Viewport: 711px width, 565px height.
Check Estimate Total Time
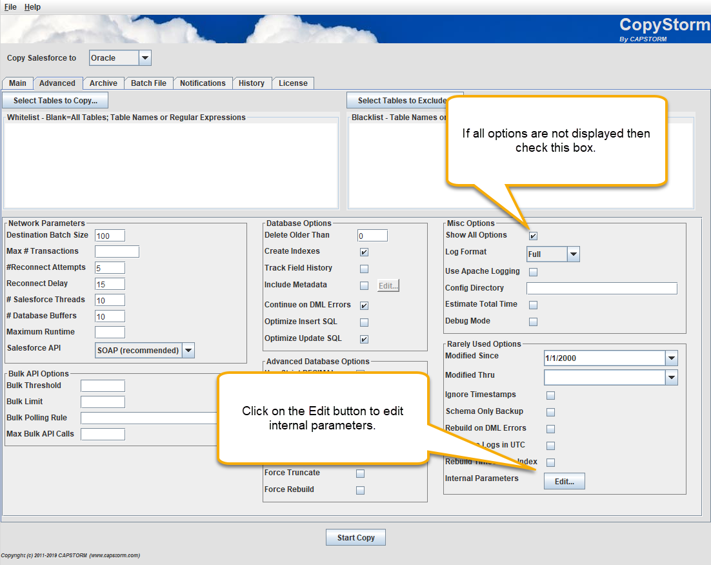[x=533, y=305]
